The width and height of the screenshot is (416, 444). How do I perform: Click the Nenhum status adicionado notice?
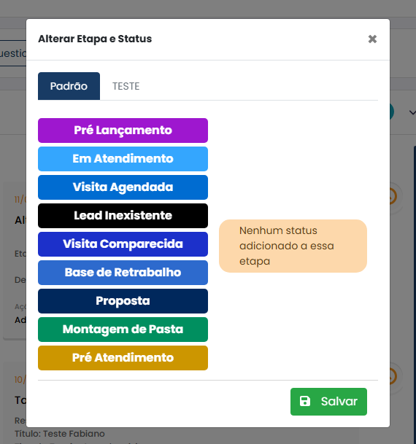pos(293,246)
